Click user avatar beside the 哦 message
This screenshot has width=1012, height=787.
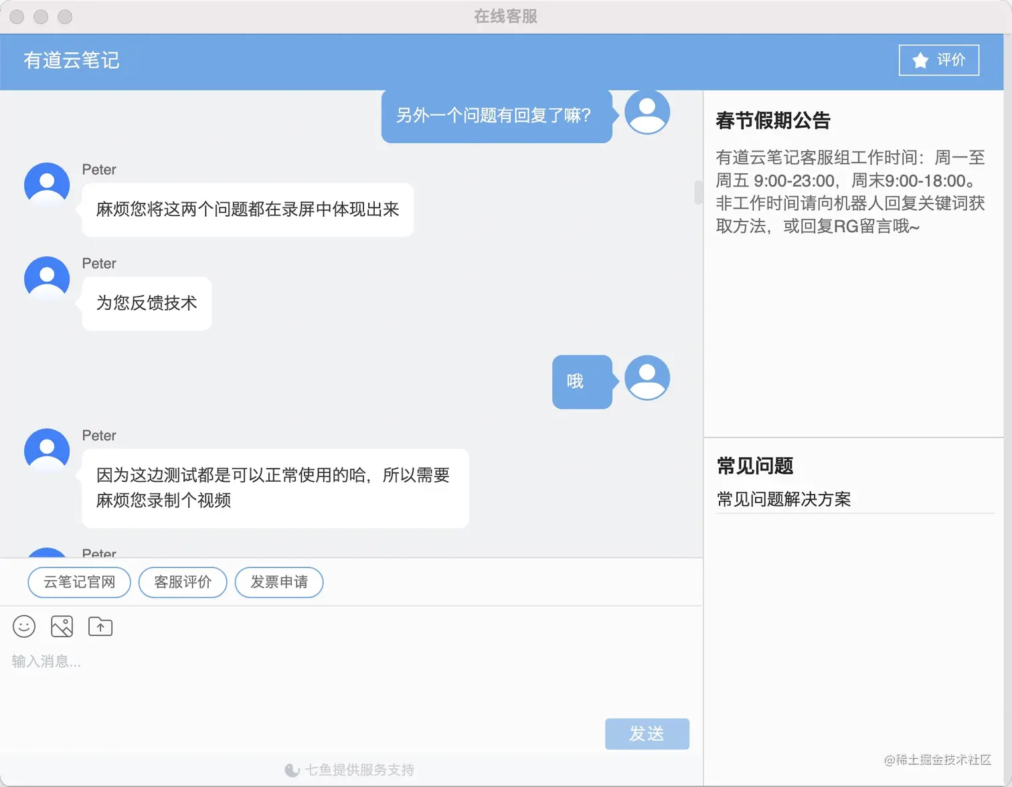647,378
